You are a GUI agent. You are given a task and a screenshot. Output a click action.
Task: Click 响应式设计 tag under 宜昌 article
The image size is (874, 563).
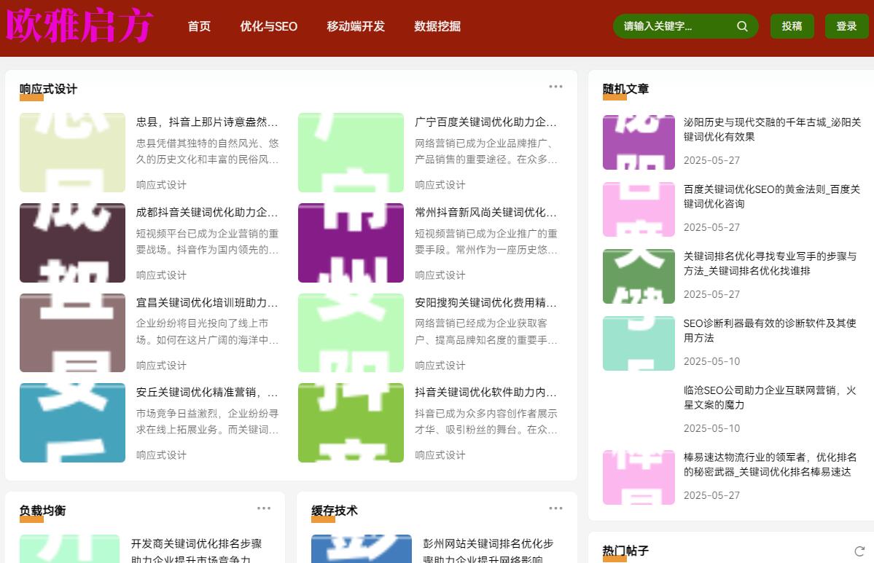click(161, 366)
